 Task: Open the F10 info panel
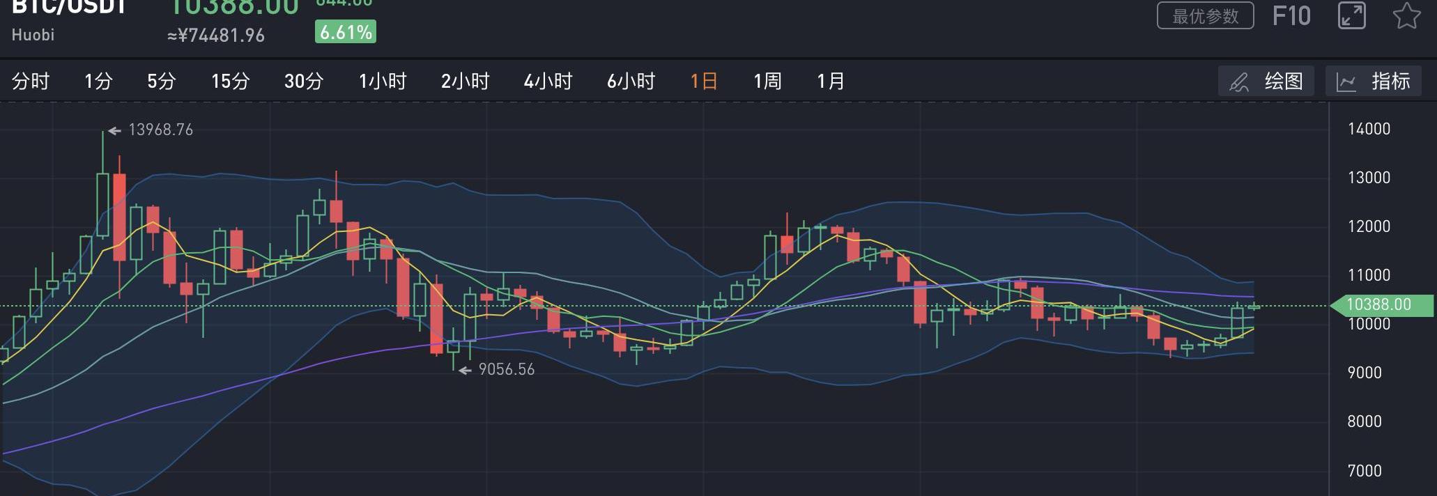click(1291, 16)
